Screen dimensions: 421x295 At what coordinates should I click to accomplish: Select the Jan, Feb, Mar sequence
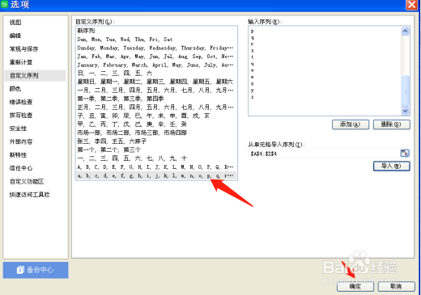(x=156, y=57)
